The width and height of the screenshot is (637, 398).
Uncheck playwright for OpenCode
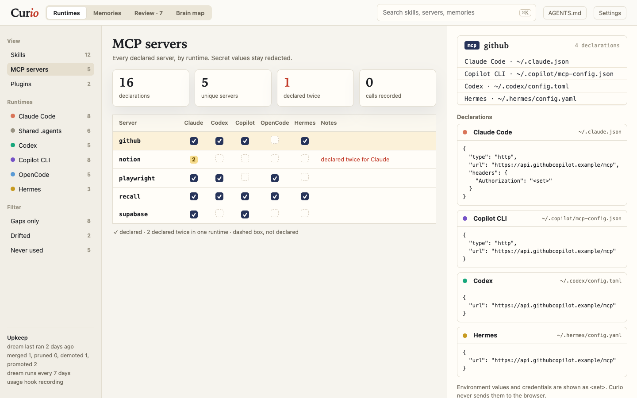pos(275,178)
